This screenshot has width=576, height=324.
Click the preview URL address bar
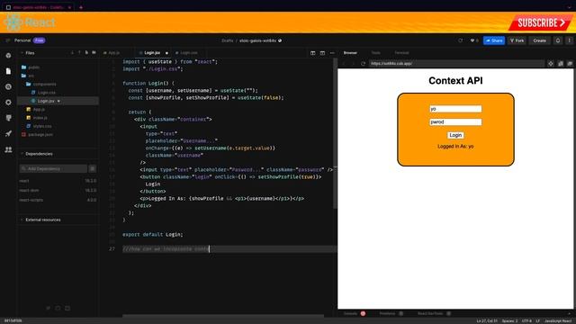pyautogui.click(x=456, y=64)
